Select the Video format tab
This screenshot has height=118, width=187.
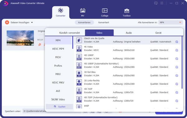[x=99, y=33]
